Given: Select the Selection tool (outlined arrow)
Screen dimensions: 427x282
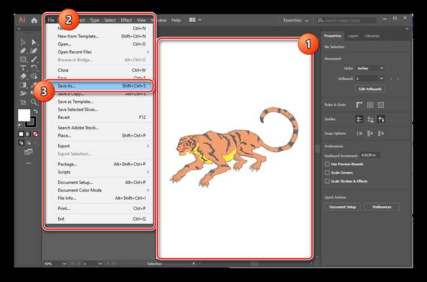Looking at the screenshot, I should point(23,42).
